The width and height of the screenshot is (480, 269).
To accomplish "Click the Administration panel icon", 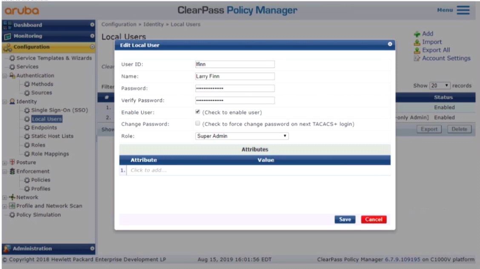I will (7, 249).
